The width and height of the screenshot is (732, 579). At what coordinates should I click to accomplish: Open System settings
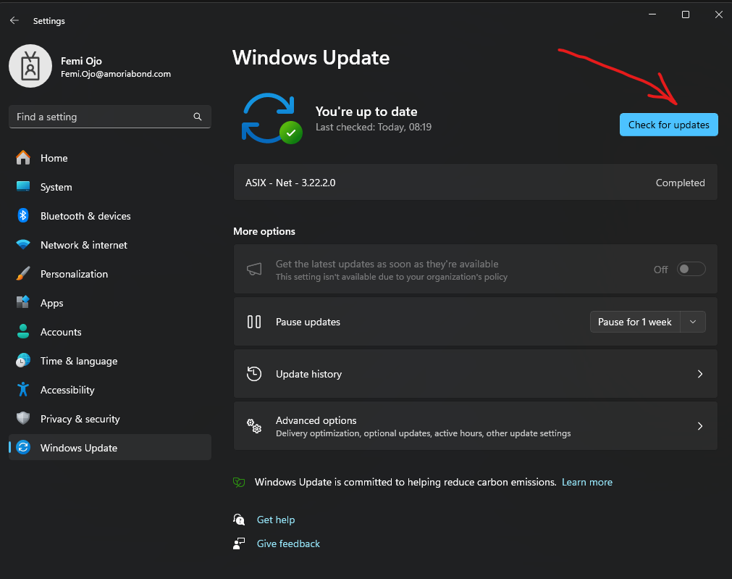pyautogui.click(x=110, y=187)
